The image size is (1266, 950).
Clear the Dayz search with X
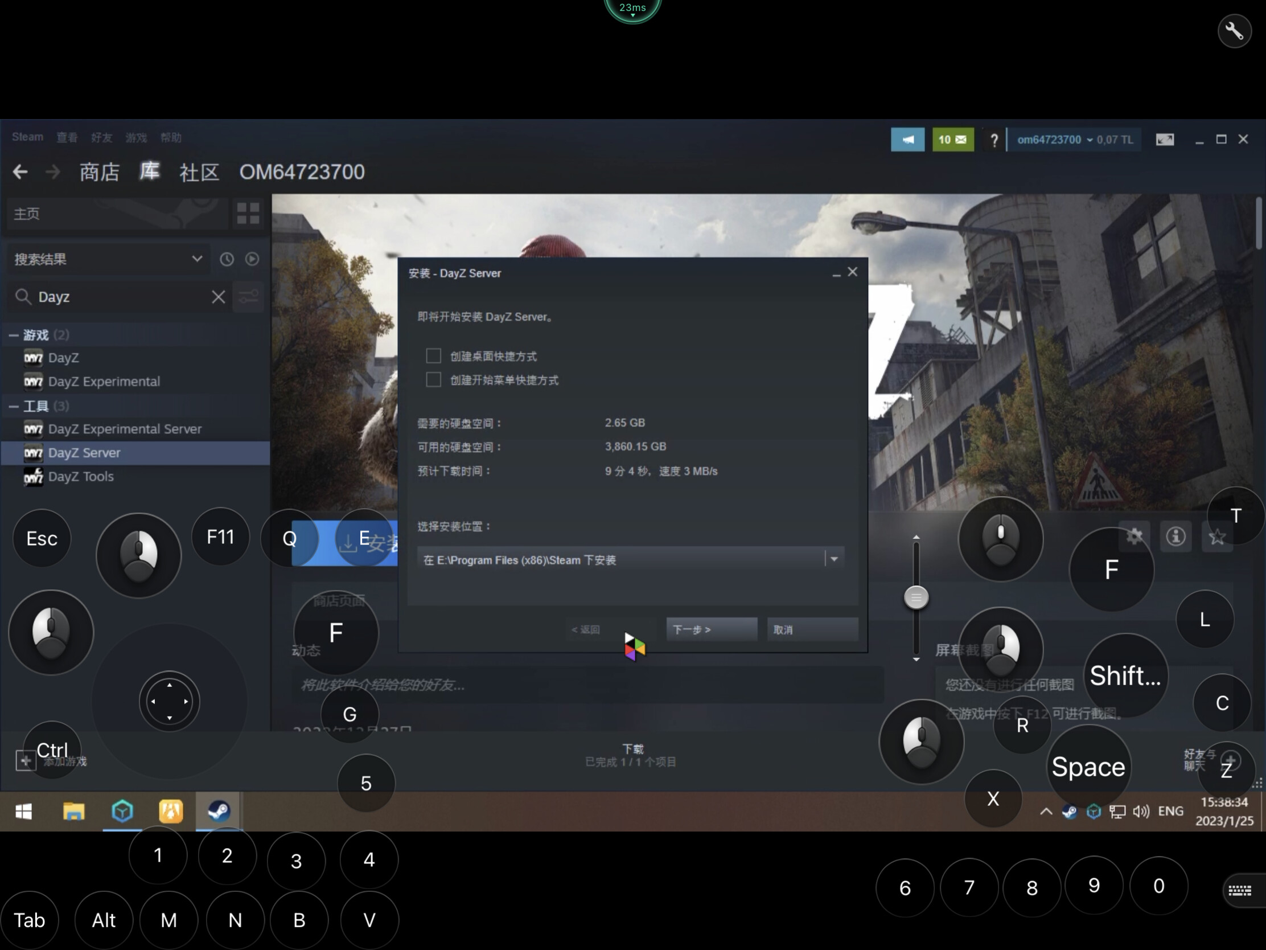pyautogui.click(x=218, y=297)
